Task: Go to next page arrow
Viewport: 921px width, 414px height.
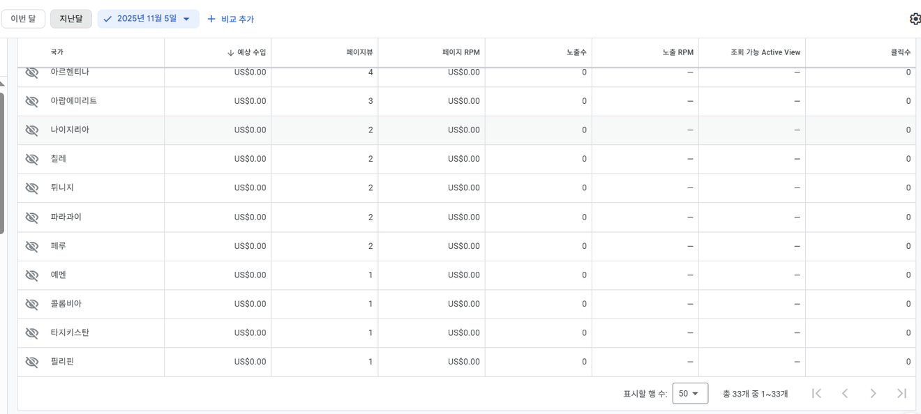Action: click(873, 394)
